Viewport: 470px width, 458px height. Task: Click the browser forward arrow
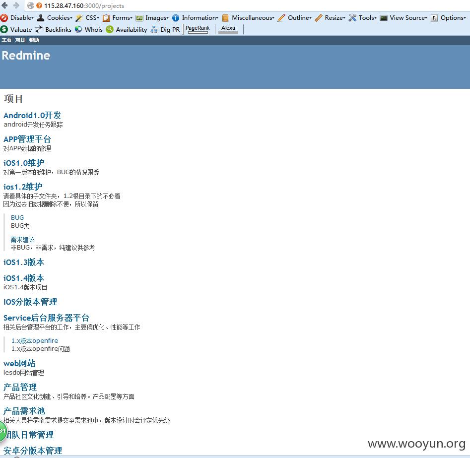coord(16,5)
